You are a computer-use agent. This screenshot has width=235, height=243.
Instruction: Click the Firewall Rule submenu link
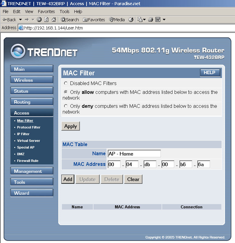28,161
